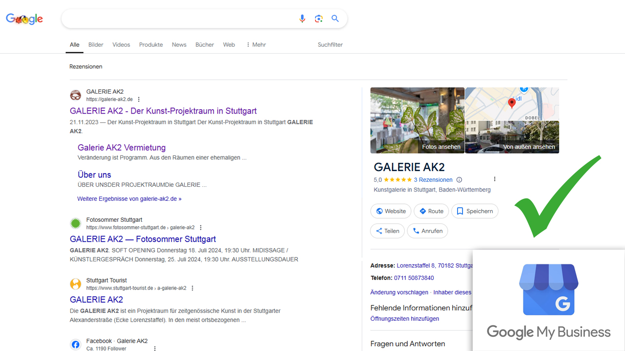The image size is (625, 351).
Task: Expand the Mehr search categories menu
Action: tap(256, 45)
